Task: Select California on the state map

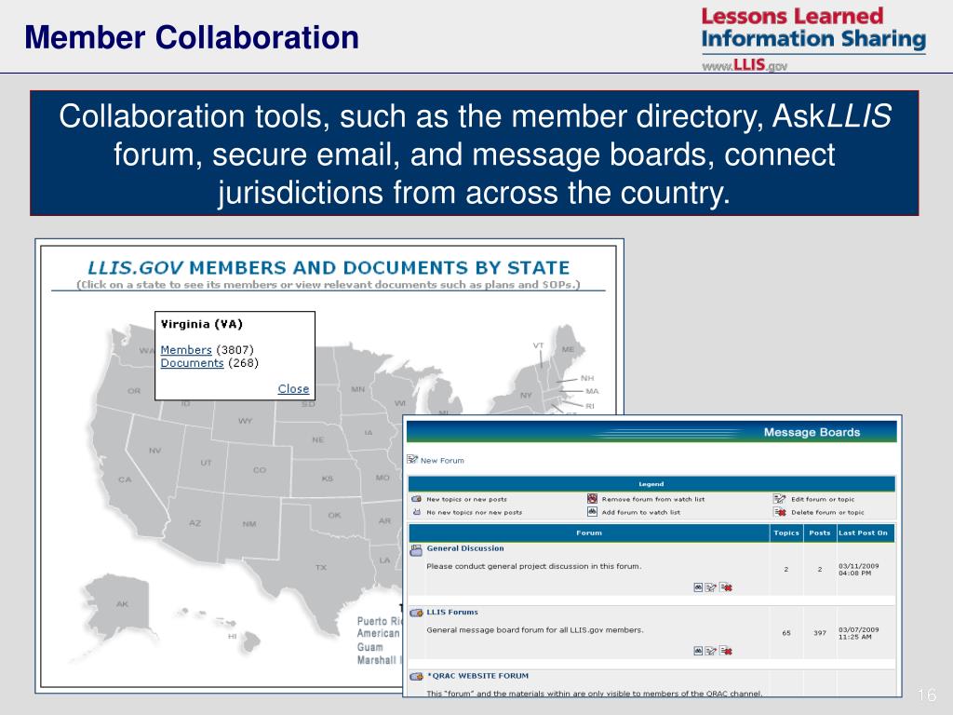Action: click(x=125, y=479)
